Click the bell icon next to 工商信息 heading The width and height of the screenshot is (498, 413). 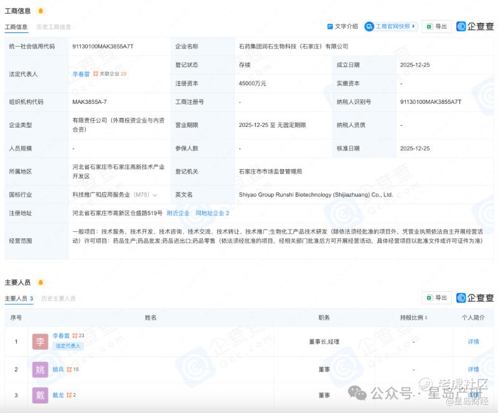point(40,11)
